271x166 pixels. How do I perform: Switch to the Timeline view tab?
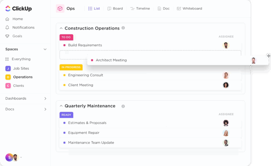click(x=140, y=8)
